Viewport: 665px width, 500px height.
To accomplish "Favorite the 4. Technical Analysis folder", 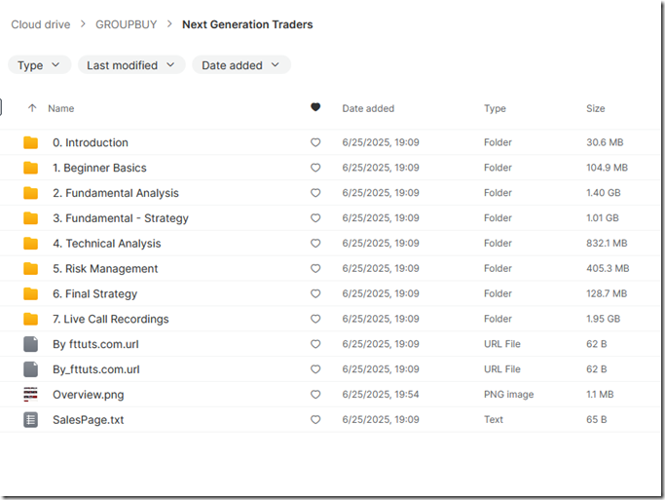I will (x=315, y=244).
